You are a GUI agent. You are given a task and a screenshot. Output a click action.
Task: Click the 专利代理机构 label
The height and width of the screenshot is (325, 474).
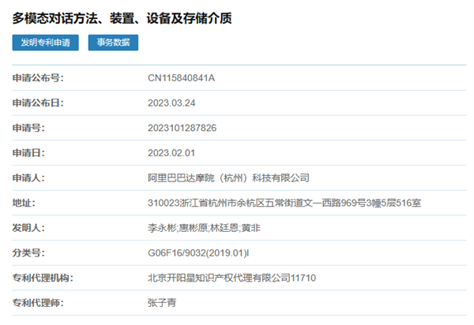43,278
